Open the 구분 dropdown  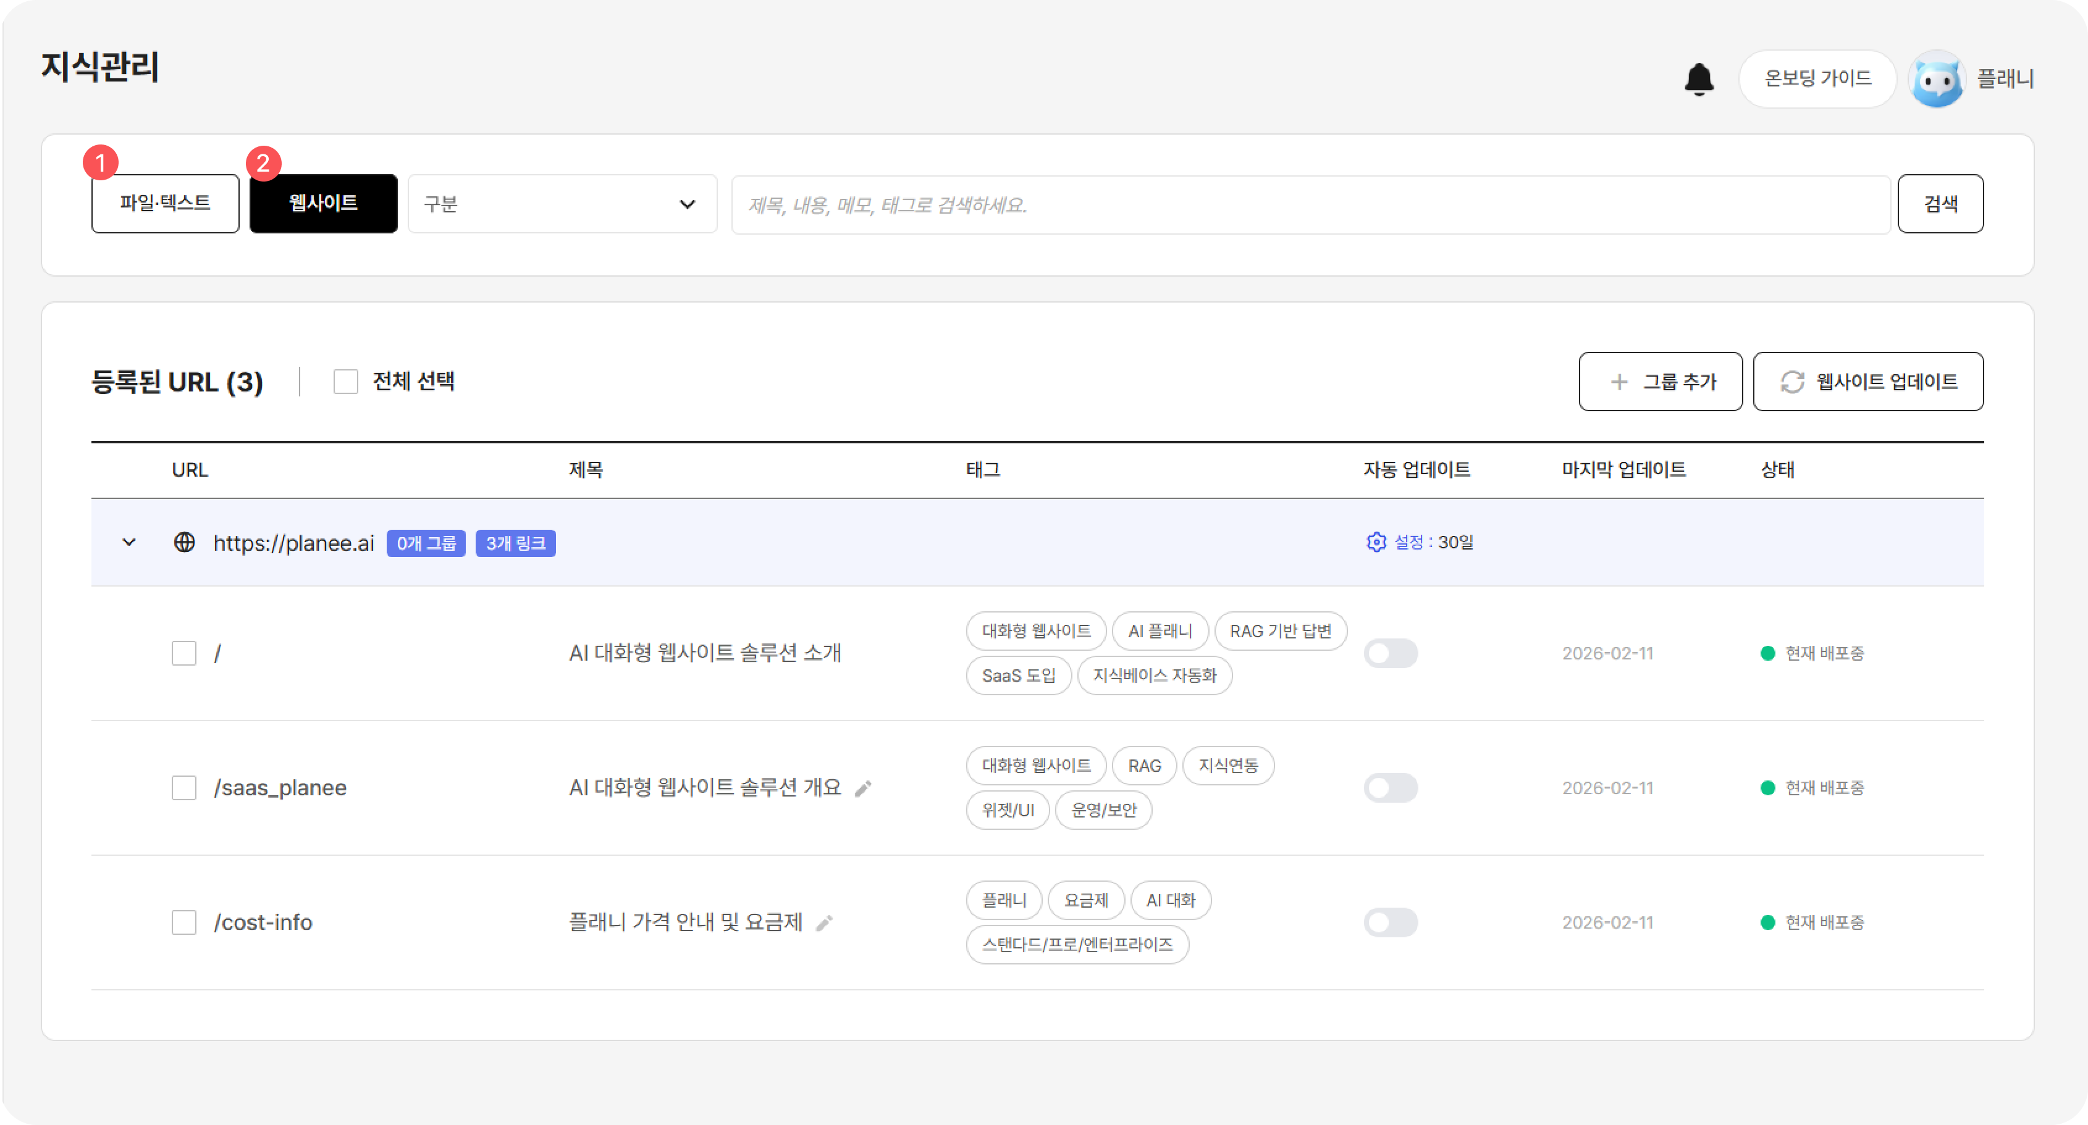[562, 204]
